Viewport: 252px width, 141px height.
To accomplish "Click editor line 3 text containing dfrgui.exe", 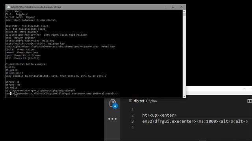I will click(195, 121).
